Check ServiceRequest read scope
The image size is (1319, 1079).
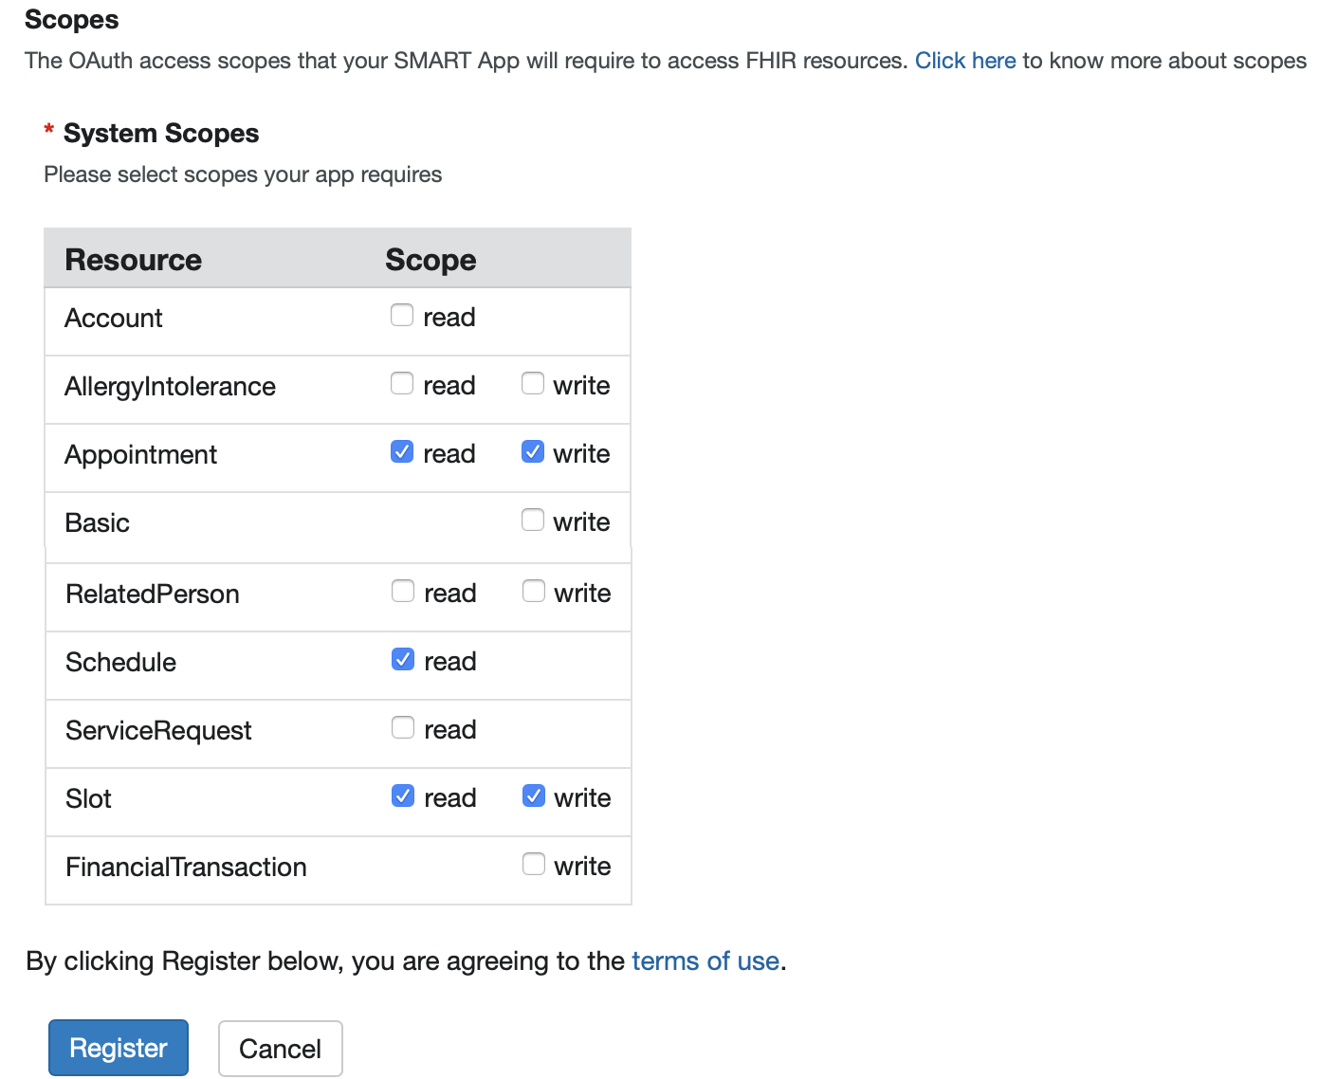(403, 728)
